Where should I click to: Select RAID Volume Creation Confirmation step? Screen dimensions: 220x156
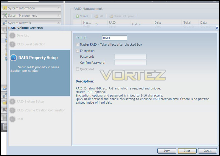[41, 110]
